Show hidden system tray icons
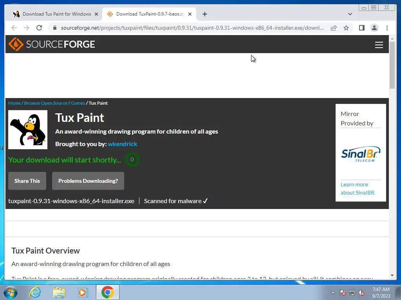 (x=333, y=293)
